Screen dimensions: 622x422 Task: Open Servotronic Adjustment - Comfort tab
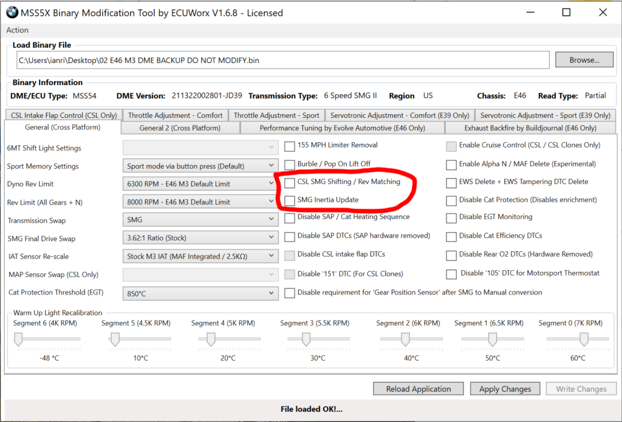[x=400, y=115]
